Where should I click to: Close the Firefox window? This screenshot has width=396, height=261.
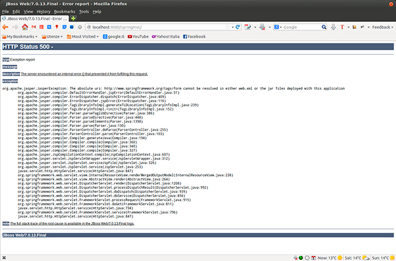(x=391, y=4)
